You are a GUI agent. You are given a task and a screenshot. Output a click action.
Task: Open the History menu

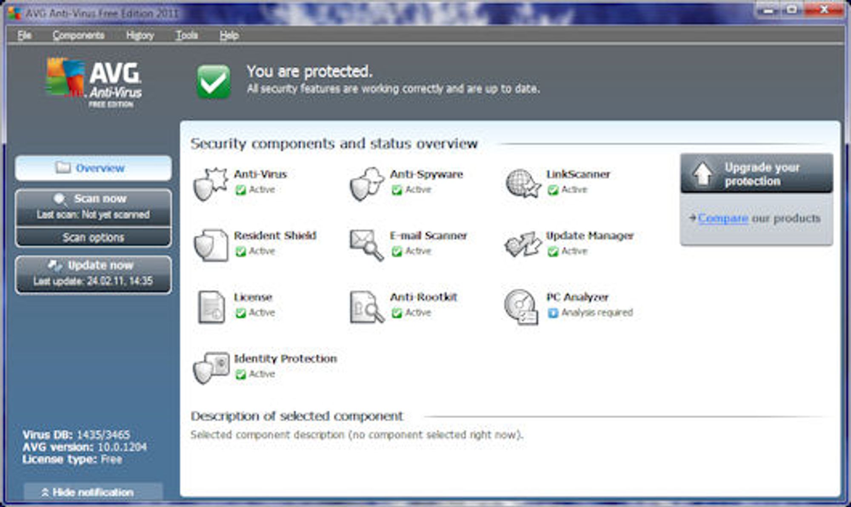point(140,35)
